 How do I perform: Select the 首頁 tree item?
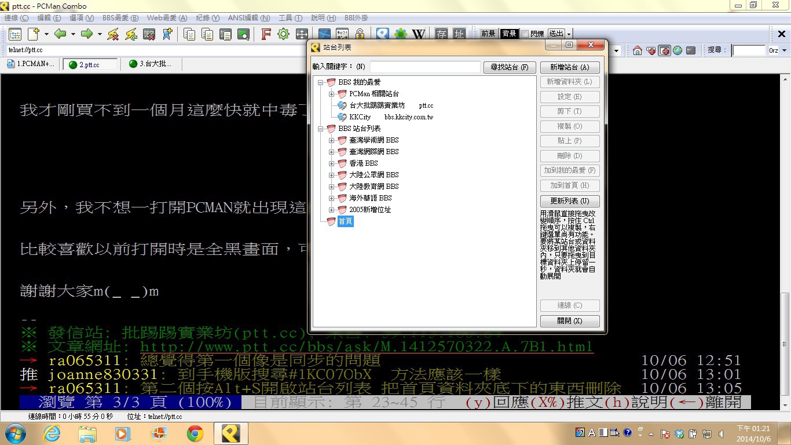coord(345,221)
